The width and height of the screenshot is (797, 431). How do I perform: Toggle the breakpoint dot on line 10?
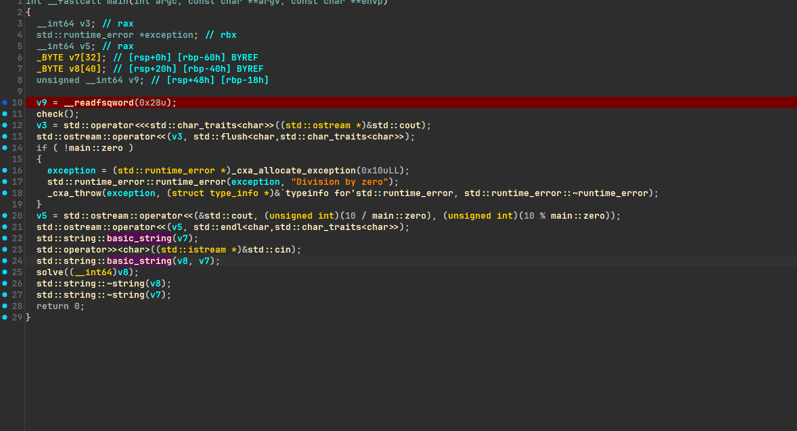pos(4,103)
